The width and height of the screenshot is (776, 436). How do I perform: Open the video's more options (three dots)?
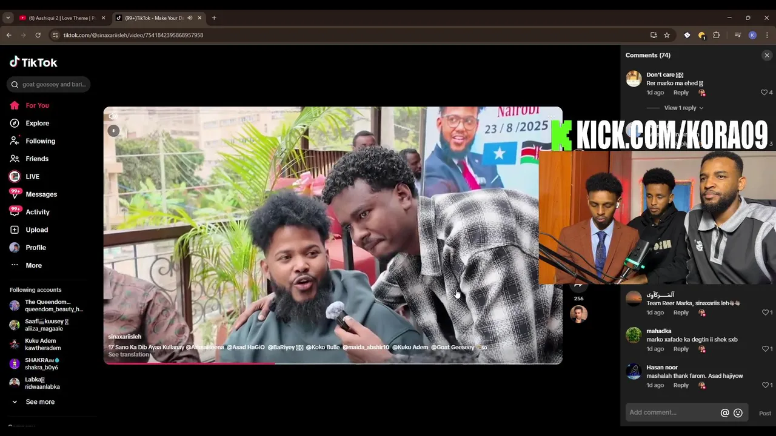550,116
